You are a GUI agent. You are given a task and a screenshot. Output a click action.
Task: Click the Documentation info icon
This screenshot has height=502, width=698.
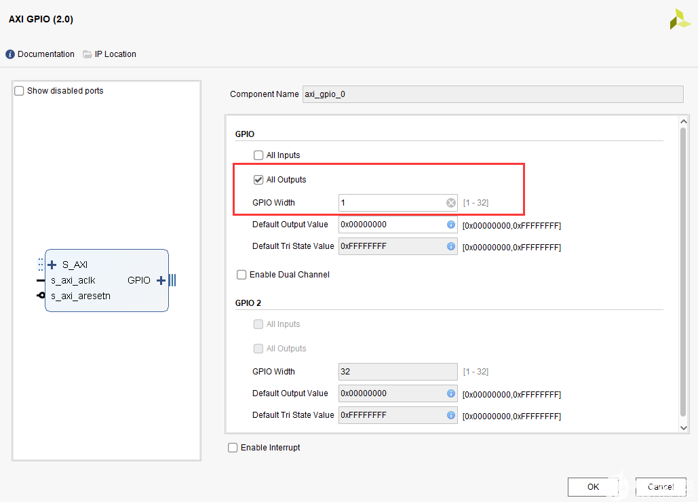click(x=10, y=54)
